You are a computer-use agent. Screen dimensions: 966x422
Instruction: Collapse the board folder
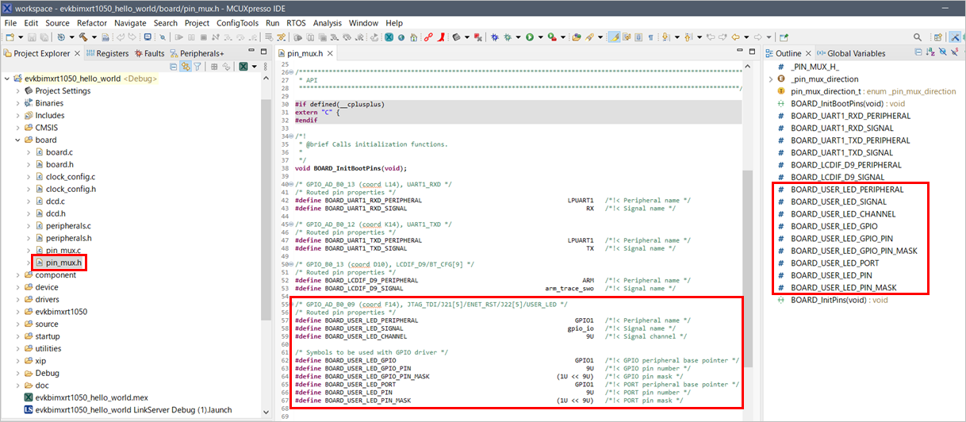coord(18,140)
